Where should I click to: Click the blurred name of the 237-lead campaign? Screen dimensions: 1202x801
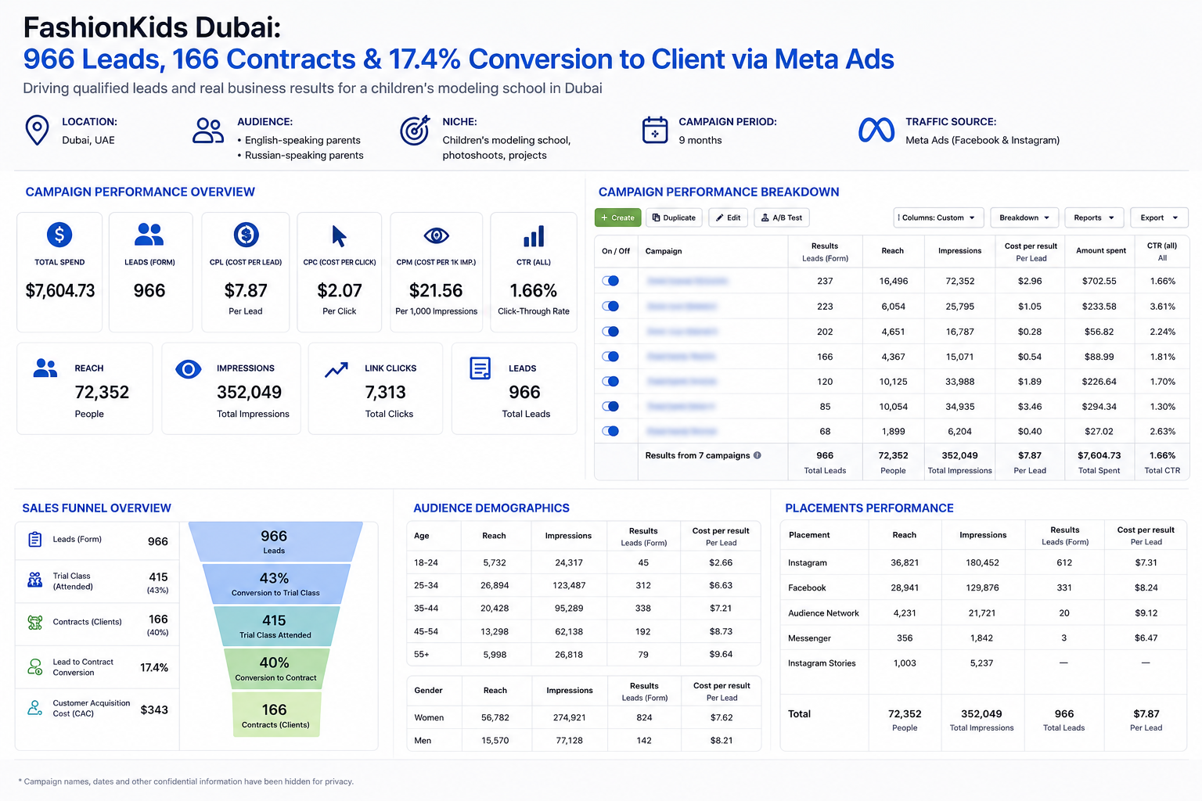pos(688,281)
